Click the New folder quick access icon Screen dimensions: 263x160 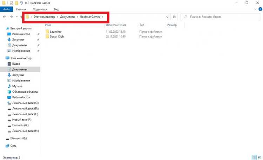[x=16, y=3]
